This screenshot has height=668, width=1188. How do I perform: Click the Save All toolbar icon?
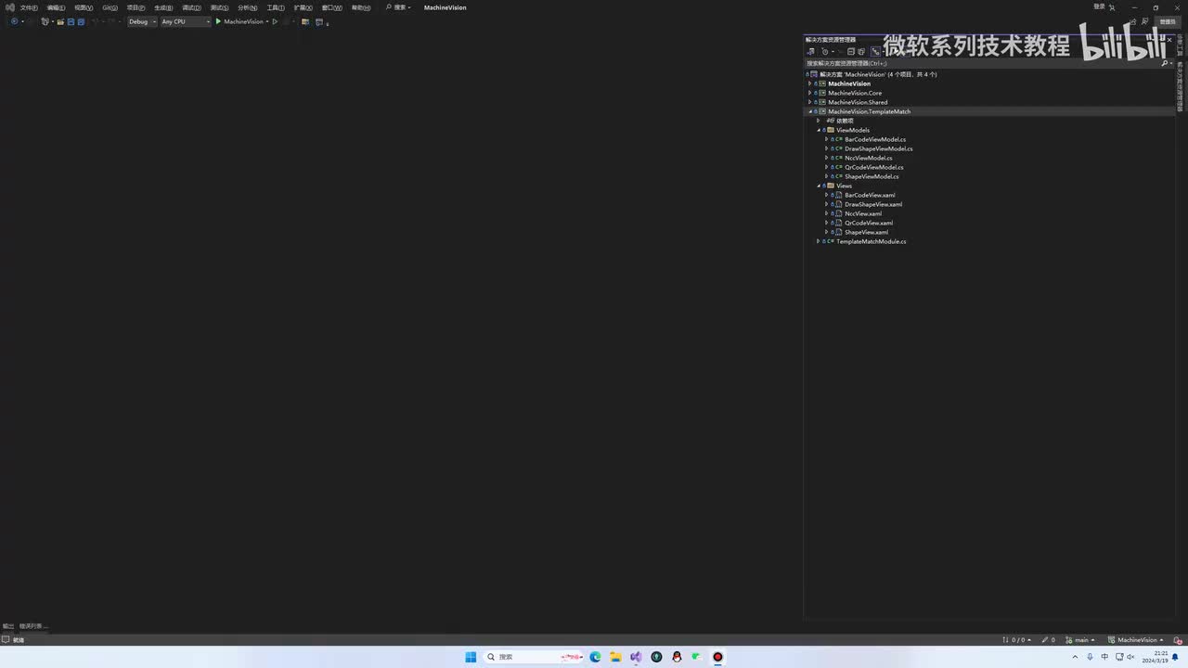[81, 21]
